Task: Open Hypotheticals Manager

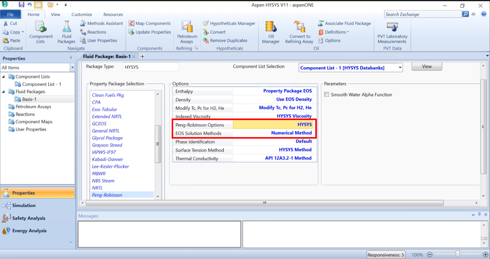Action: pyautogui.click(x=229, y=23)
